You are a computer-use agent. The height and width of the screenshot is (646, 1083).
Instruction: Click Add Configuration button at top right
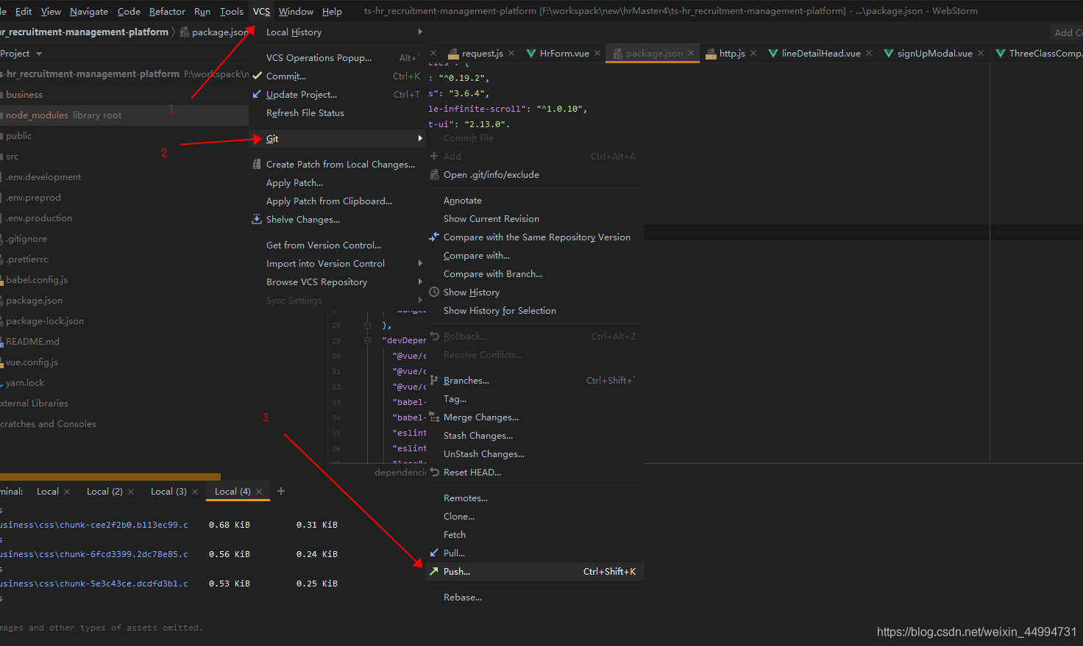pyautogui.click(x=1068, y=32)
